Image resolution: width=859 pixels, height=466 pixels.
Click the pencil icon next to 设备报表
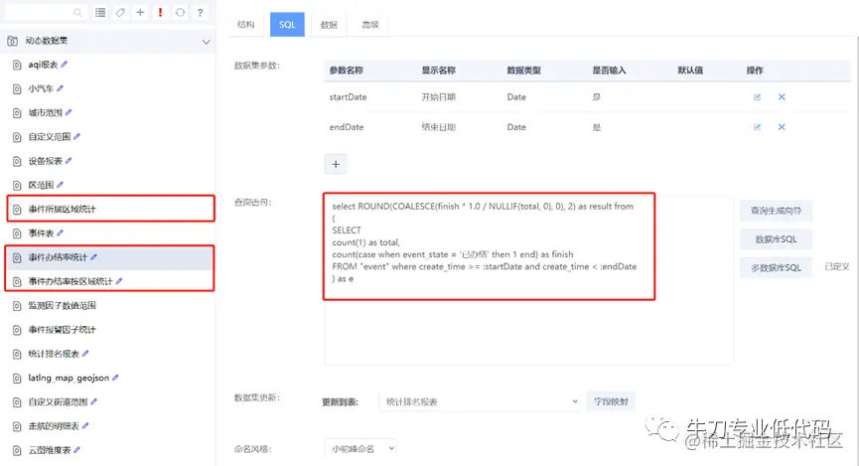(x=69, y=161)
